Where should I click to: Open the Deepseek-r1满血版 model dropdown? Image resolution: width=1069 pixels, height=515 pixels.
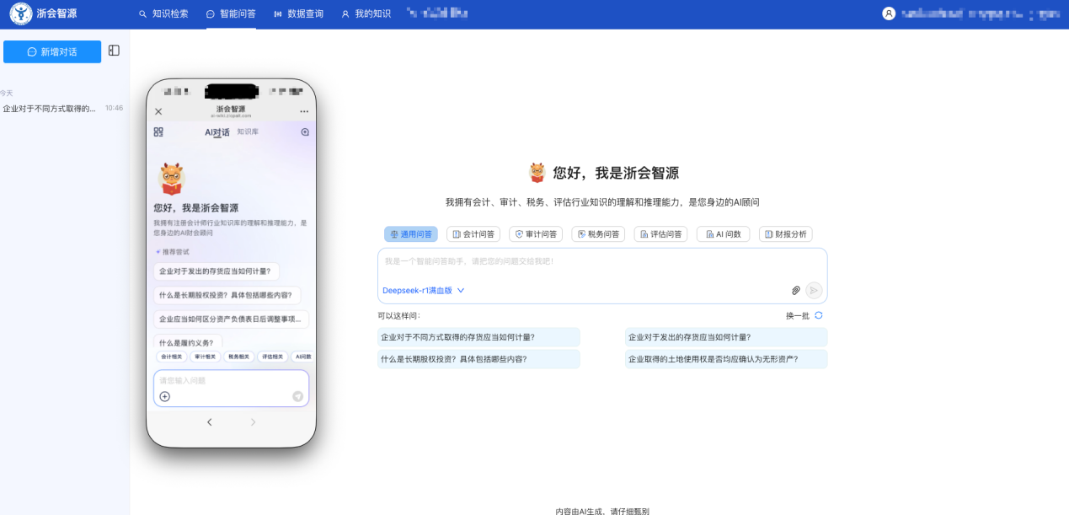click(419, 291)
